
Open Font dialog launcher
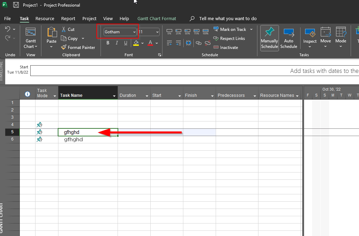(x=160, y=55)
